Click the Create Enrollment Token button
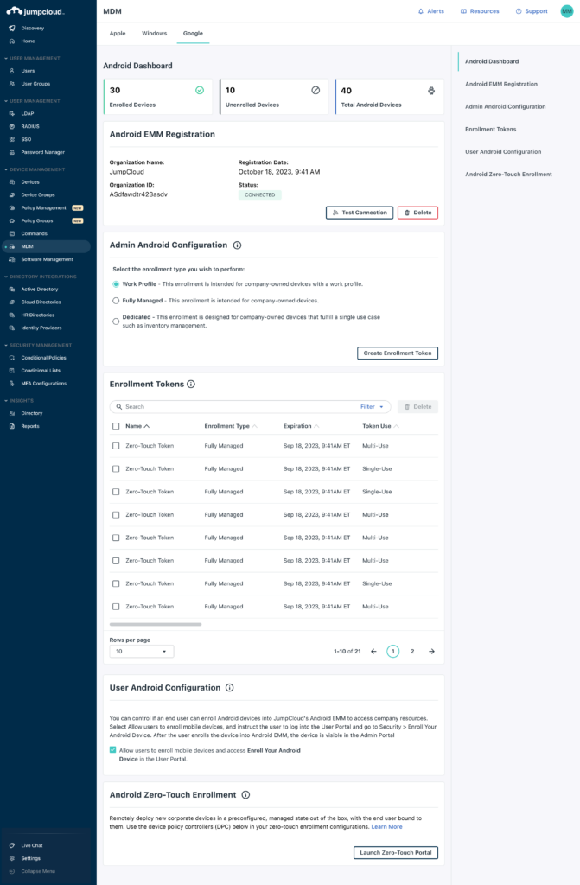The width and height of the screenshot is (580, 885). pyautogui.click(x=398, y=353)
